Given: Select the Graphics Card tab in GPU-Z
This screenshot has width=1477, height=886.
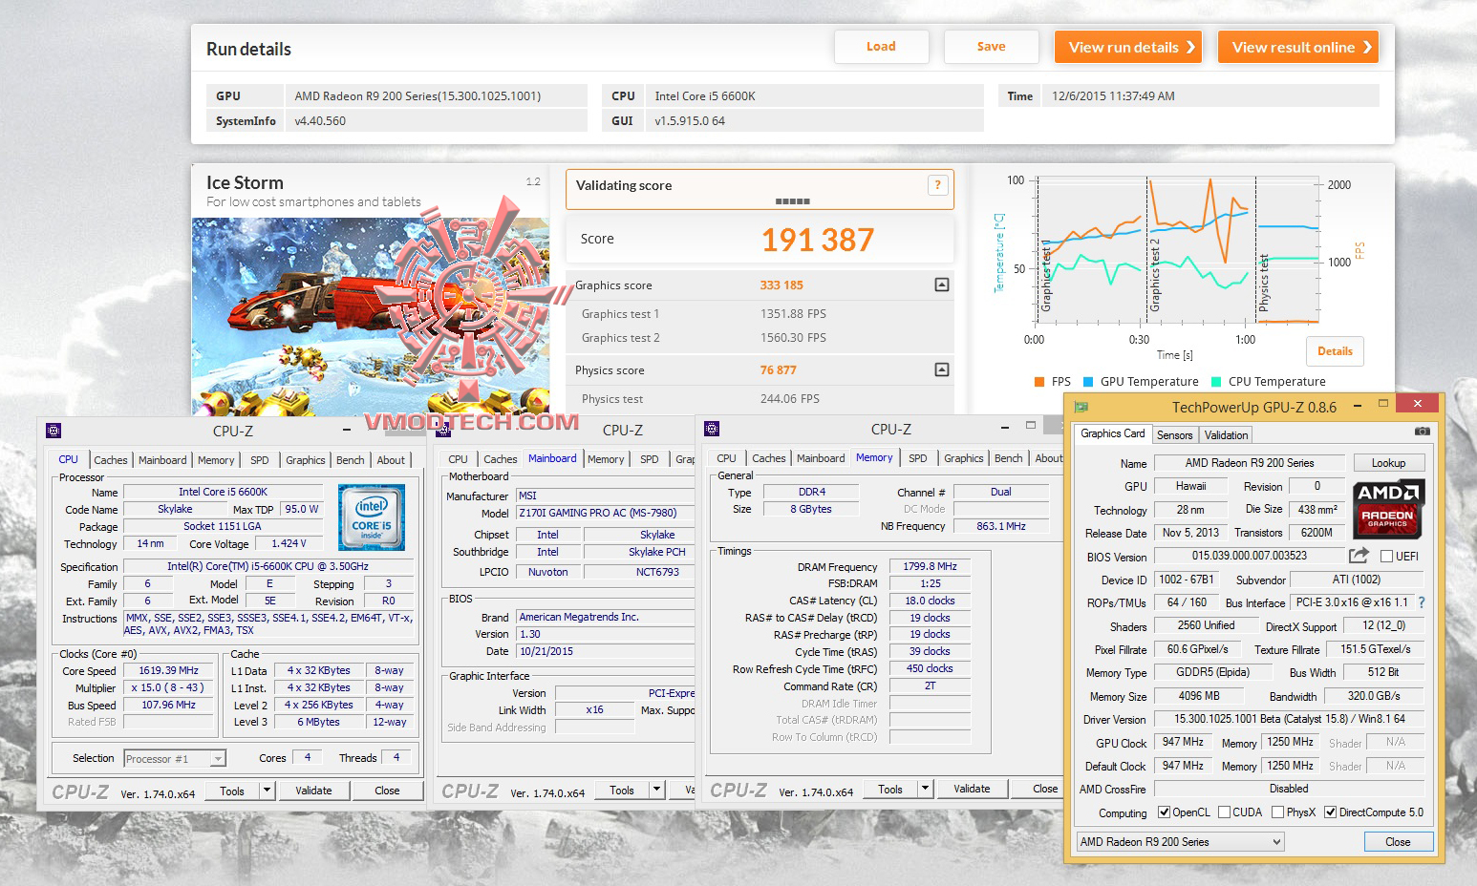Looking at the screenshot, I should [x=1112, y=433].
